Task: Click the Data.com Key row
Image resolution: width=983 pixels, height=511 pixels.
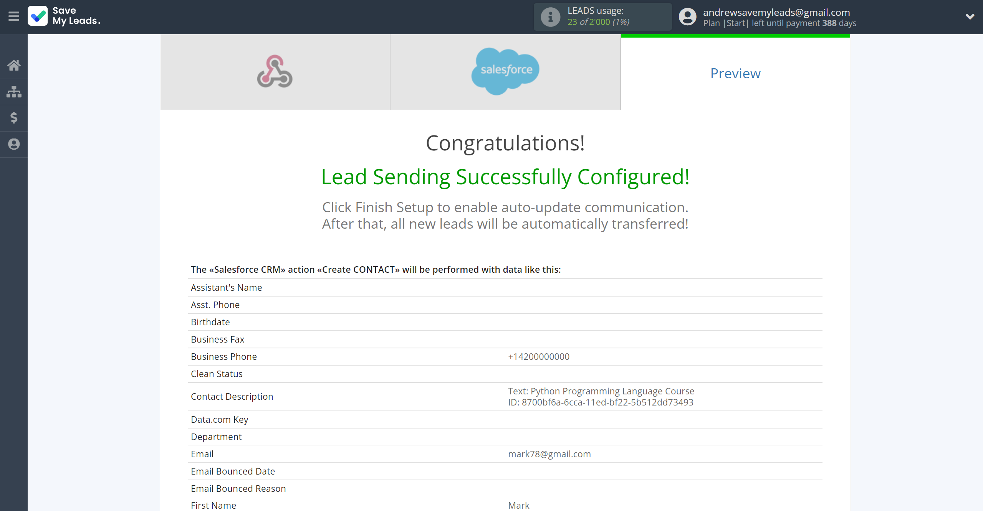Action: [x=505, y=419]
